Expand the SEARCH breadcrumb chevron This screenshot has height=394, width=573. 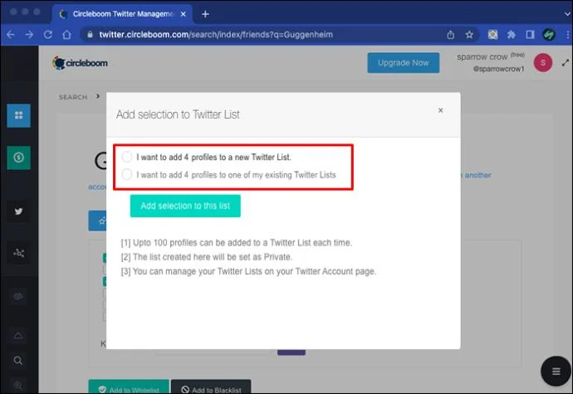(x=98, y=96)
